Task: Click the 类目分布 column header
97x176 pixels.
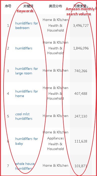Action: pos(55,6)
